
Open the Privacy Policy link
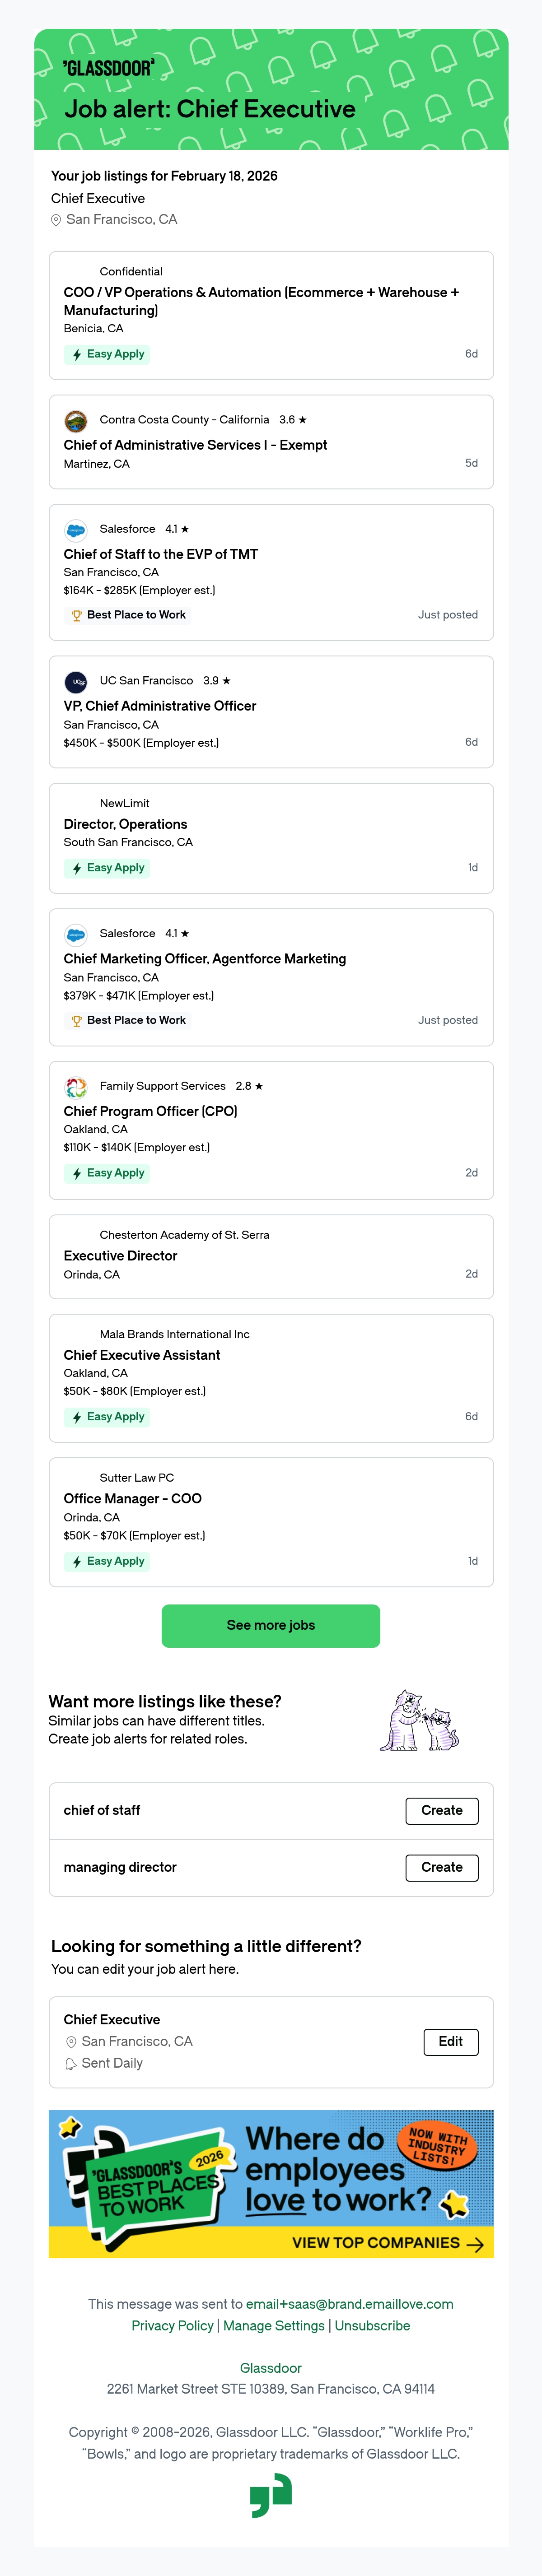click(x=173, y=2325)
